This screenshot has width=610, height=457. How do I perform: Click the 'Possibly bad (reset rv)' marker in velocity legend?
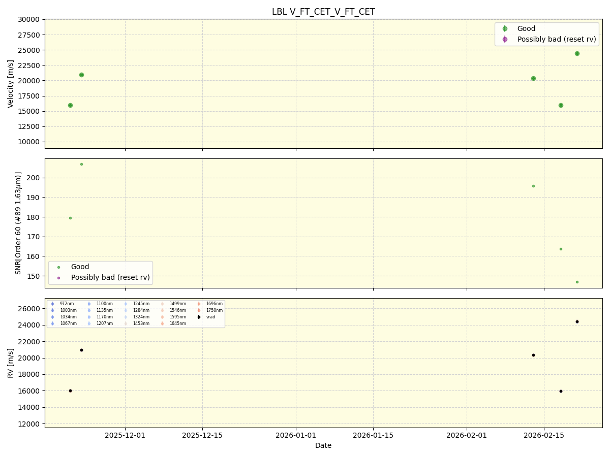505,39
